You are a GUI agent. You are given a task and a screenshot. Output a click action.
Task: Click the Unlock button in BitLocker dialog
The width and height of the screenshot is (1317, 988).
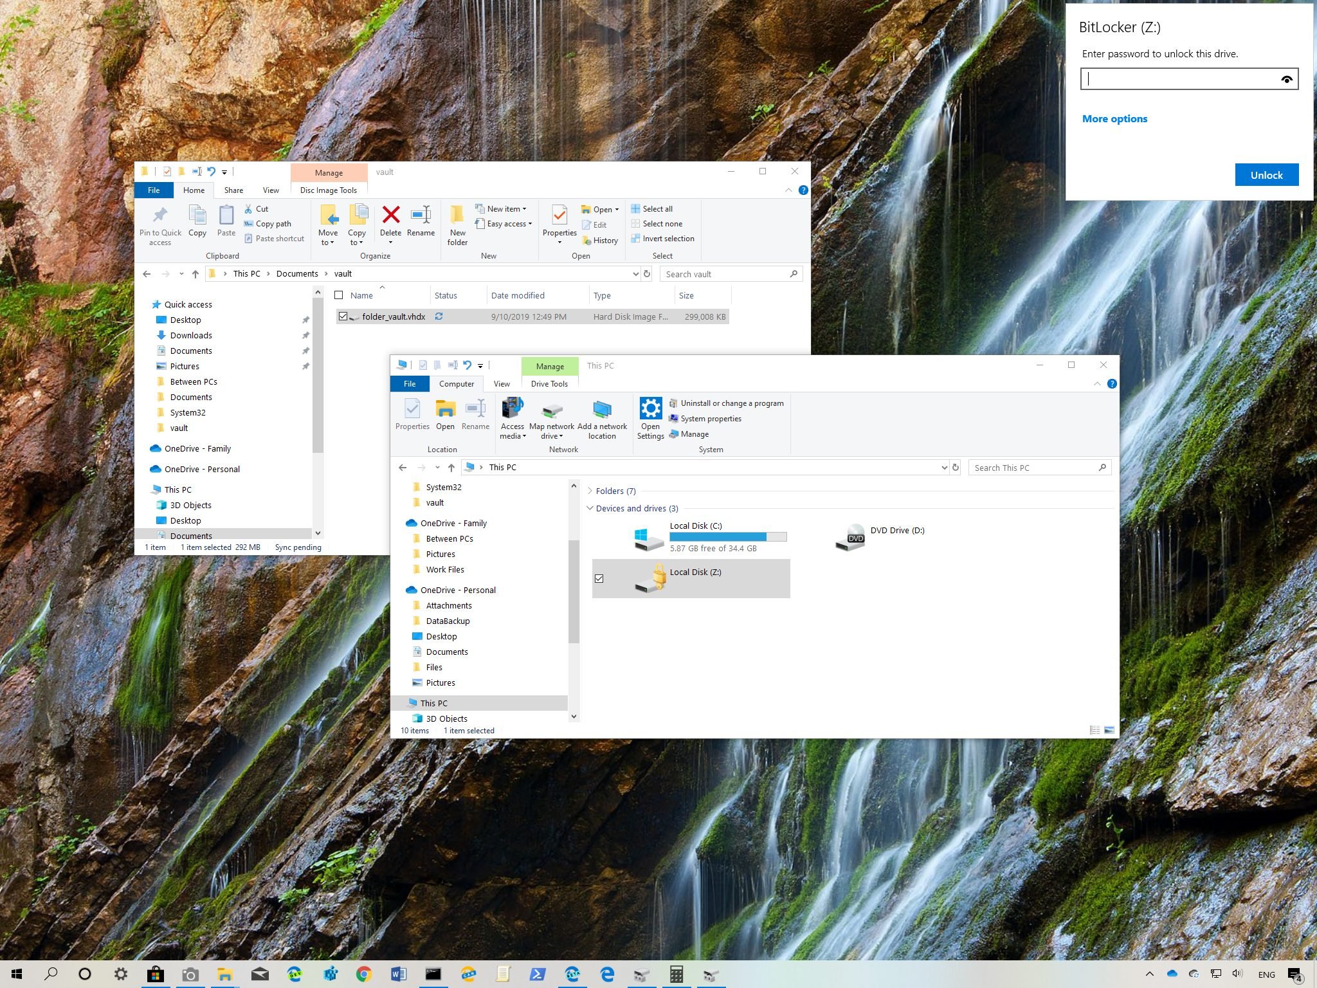click(x=1266, y=174)
